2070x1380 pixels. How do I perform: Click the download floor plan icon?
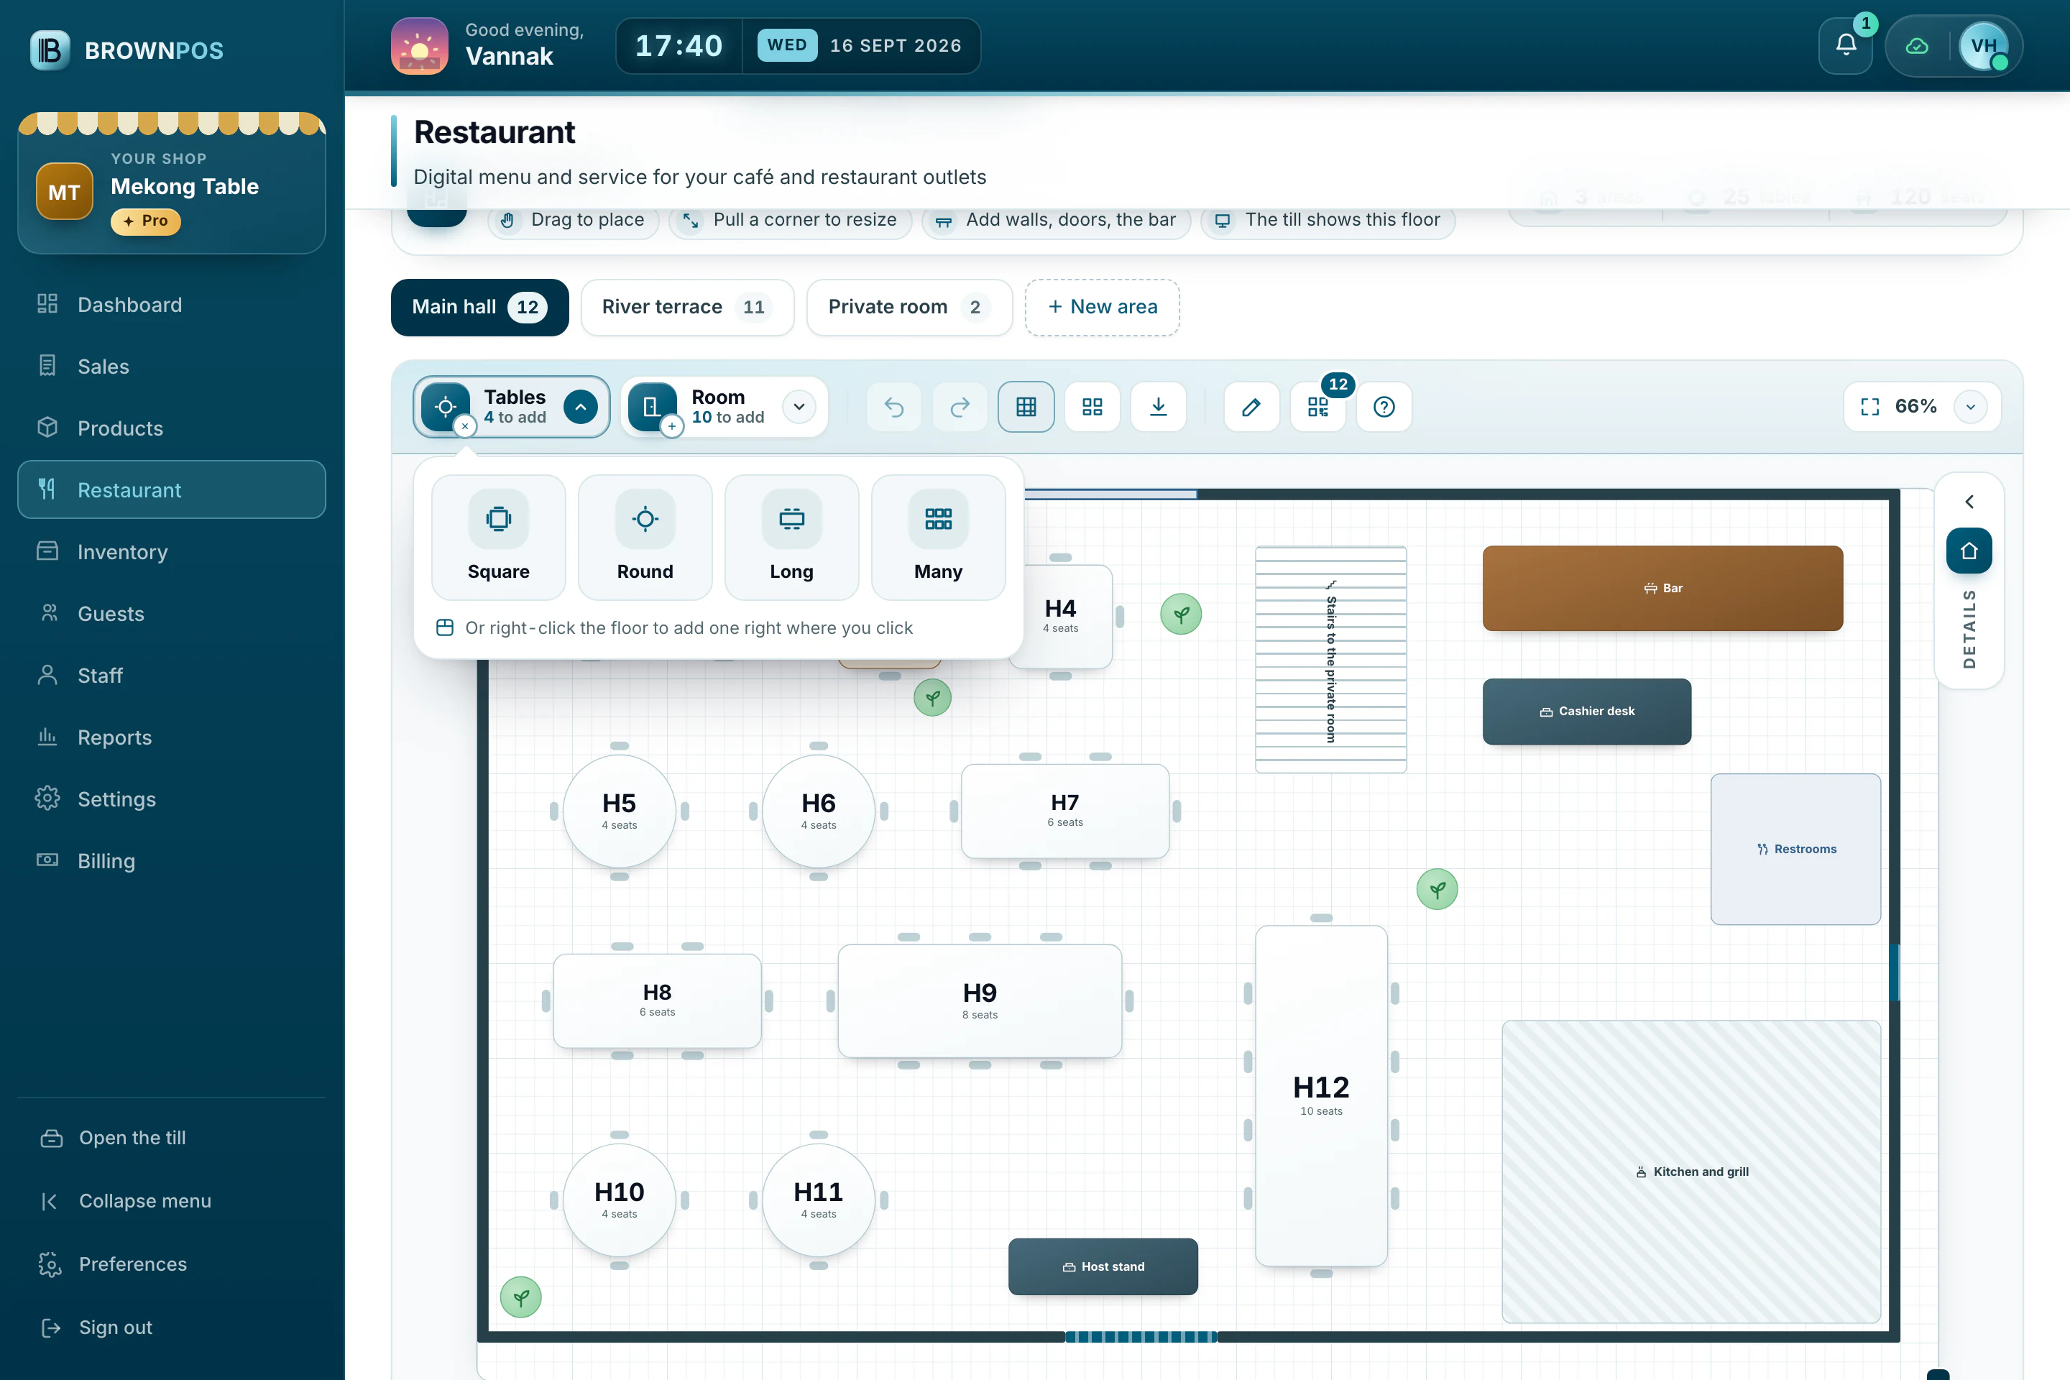click(1158, 407)
